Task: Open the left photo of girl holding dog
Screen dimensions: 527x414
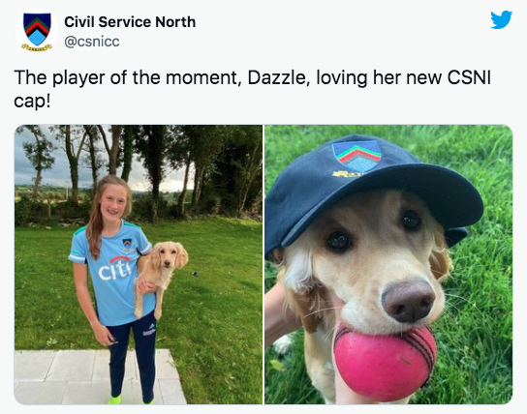Action: (x=139, y=264)
